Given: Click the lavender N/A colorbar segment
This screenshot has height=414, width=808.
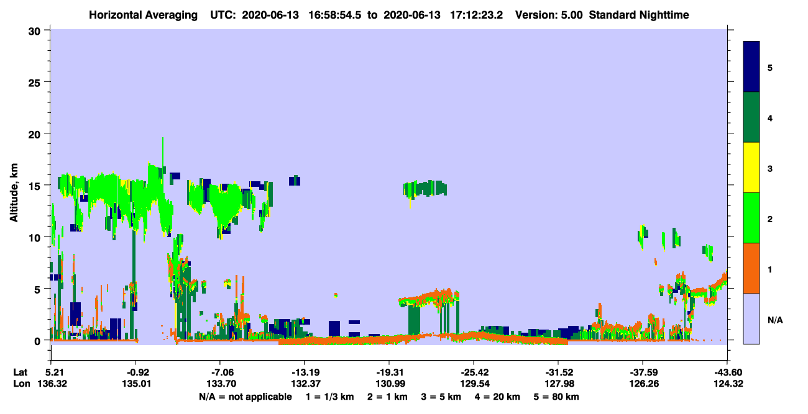Looking at the screenshot, I should tap(751, 318).
